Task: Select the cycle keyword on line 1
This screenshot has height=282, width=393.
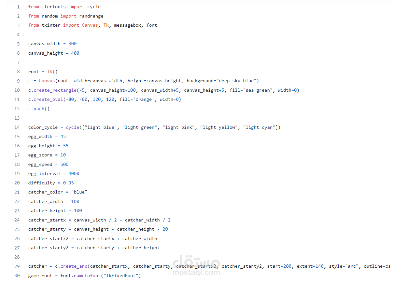Action: pyautogui.click(x=94, y=7)
